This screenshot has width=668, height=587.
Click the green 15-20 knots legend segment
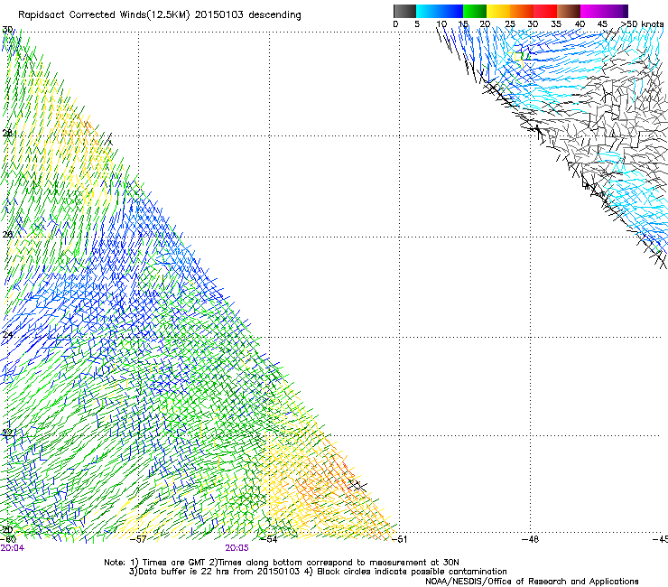point(475,11)
